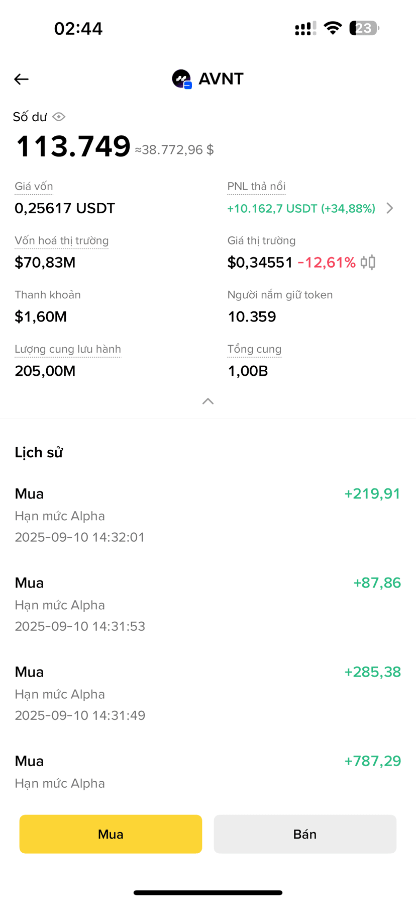Tap Vốn hoá thị trường label
The height and width of the screenshot is (903, 416).
(x=62, y=241)
